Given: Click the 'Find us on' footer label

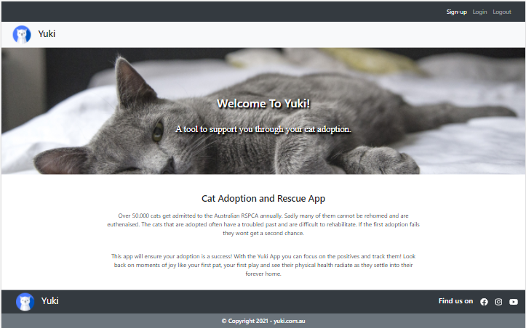Looking at the screenshot, I should 455,301.
